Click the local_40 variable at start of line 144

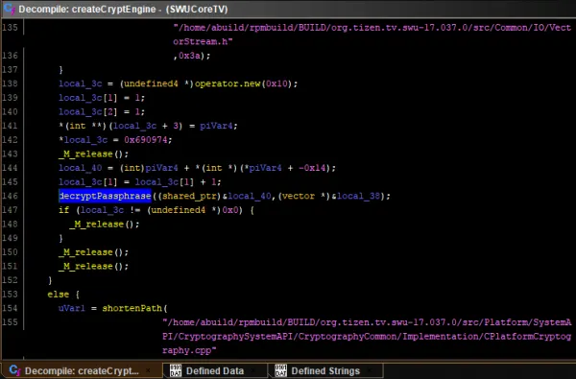pyautogui.click(x=81, y=168)
